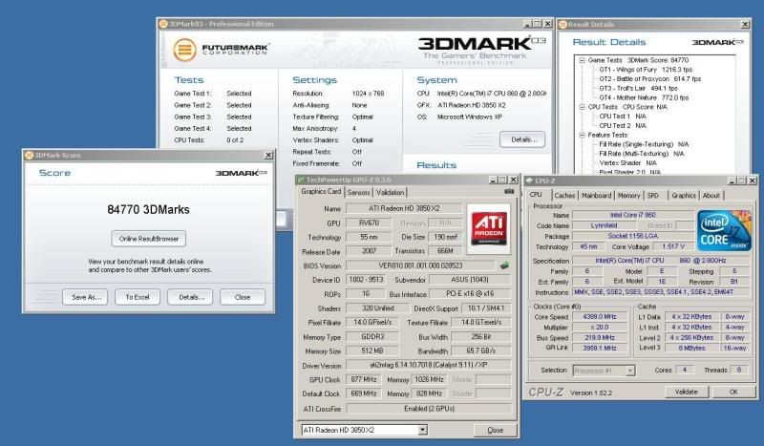Viewport: 764px width, 446px height.
Task: Click the BIOS save chip icon in GPU-Z
Action: coord(505,265)
